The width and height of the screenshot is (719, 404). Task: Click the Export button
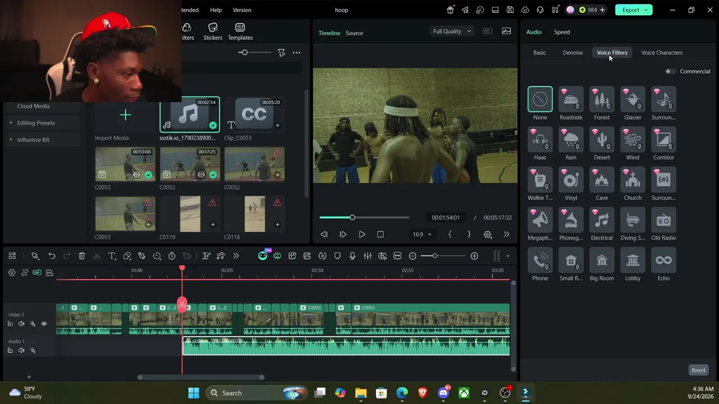[x=634, y=10]
